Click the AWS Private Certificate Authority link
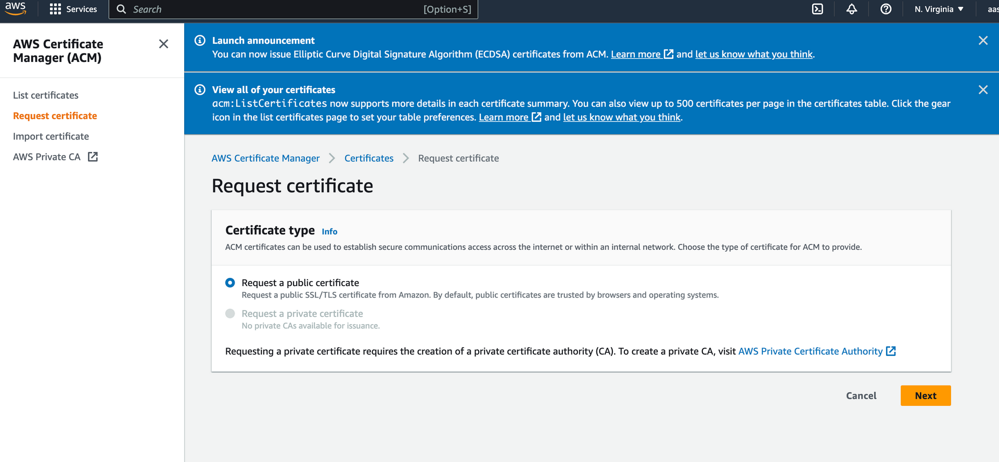The width and height of the screenshot is (999, 462). (x=810, y=351)
